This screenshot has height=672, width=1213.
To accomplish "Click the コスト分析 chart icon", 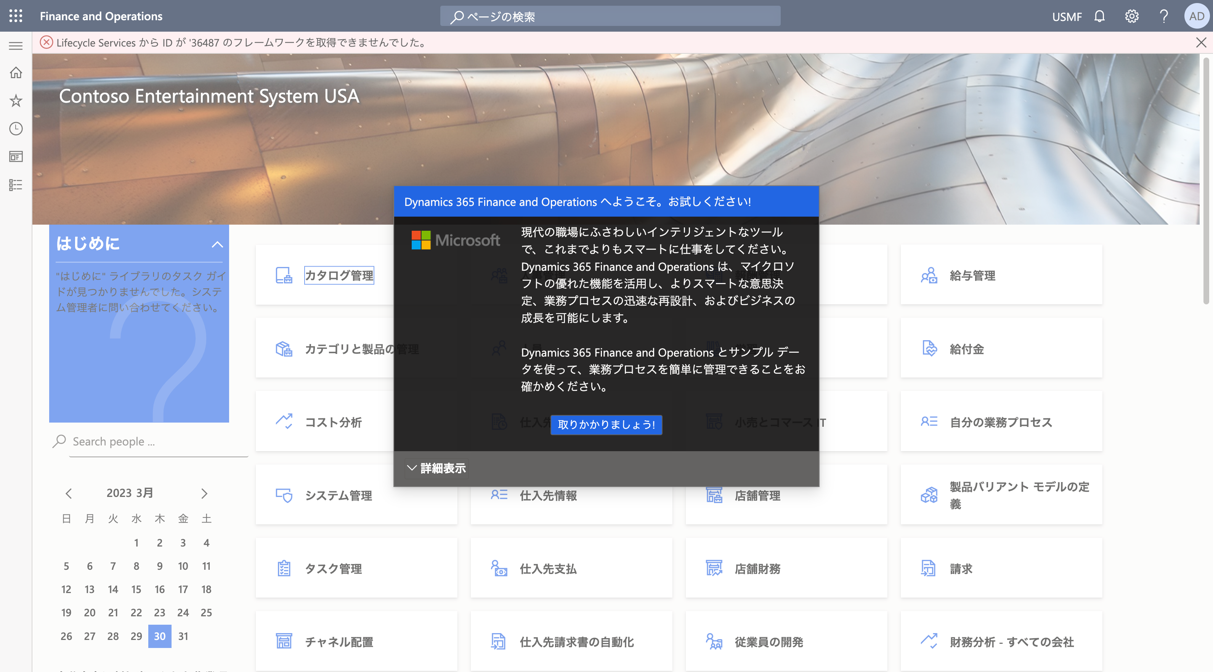I will click(284, 422).
